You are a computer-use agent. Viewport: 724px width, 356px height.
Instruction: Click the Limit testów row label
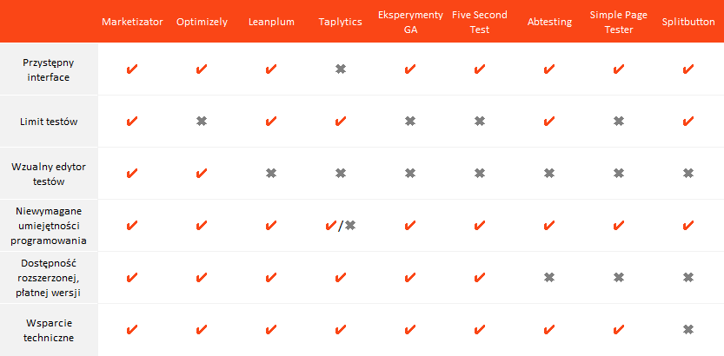[49, 122]
